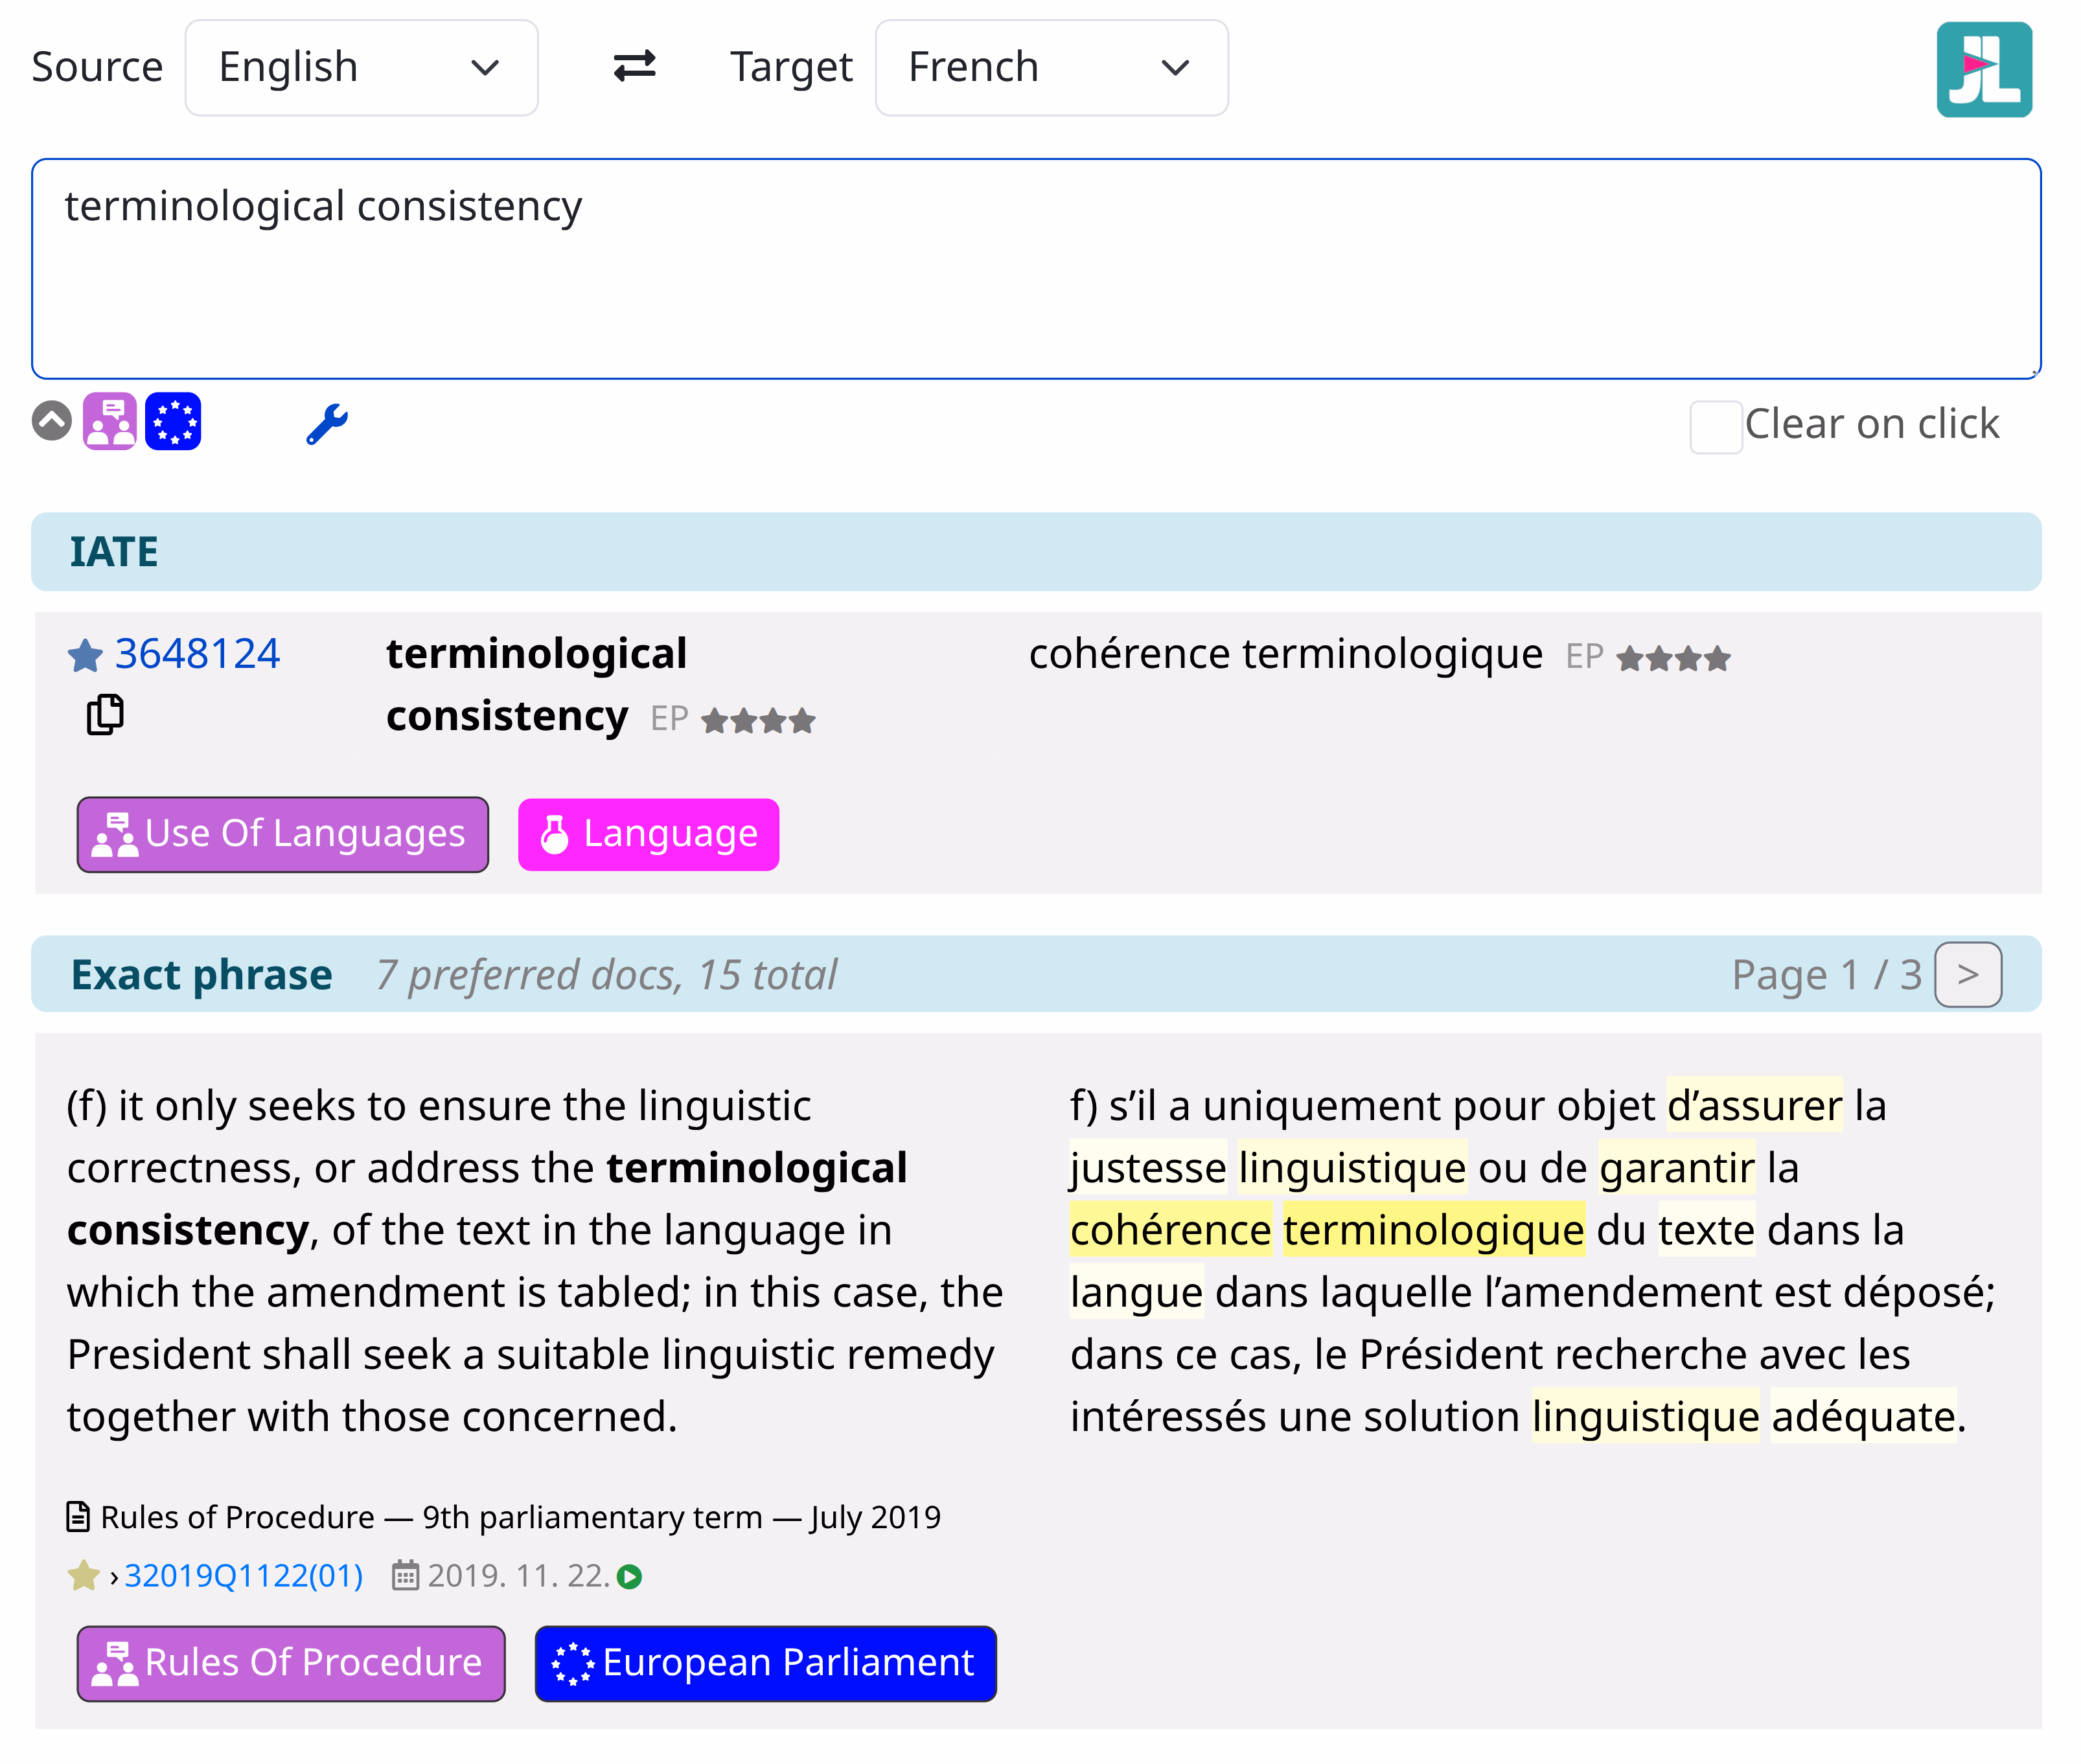Click the text '7 preferred docs, 15 total'

607,975
